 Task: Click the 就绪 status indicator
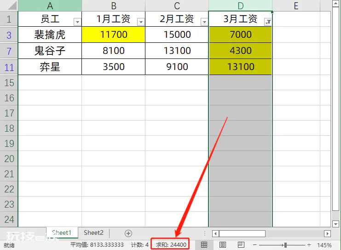9,245
